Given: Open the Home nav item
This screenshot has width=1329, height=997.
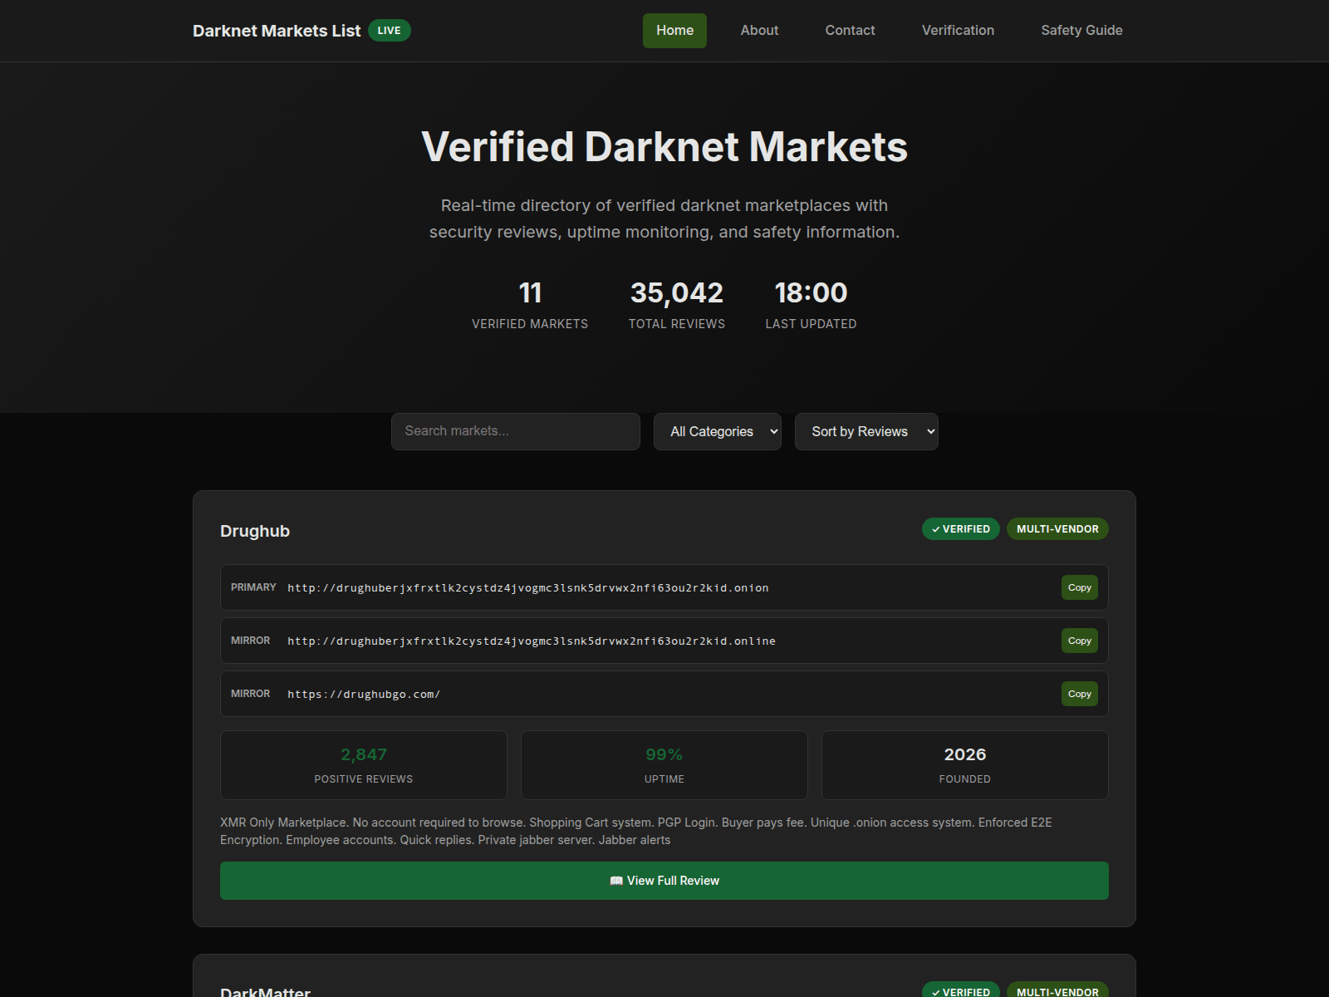Looking at the screenshot, I should click(x=674, y=31).
